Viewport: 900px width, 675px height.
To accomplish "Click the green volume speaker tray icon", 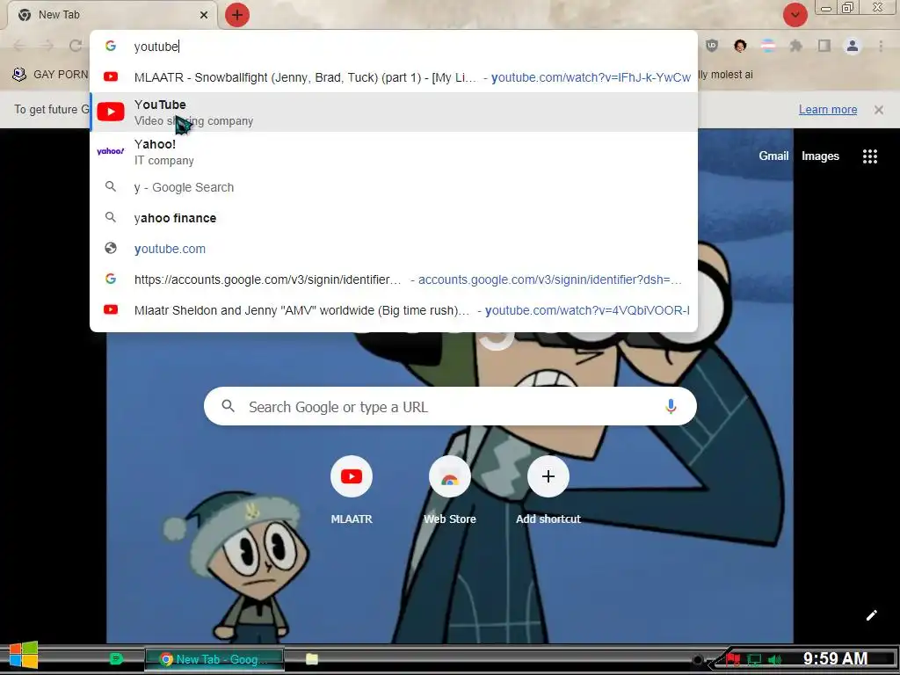I will [x=775, y=659].
